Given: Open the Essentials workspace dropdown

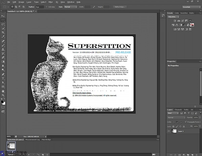Looking at the screenshot, I should tap(191, 7).
